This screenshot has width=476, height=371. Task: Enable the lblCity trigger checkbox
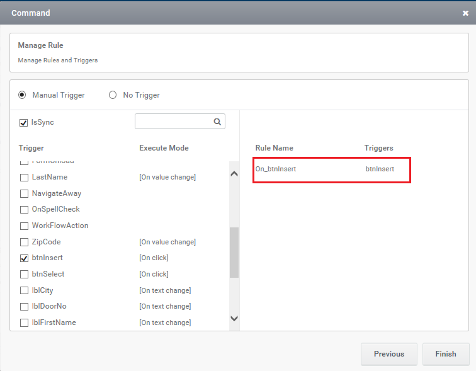[25, 291]
